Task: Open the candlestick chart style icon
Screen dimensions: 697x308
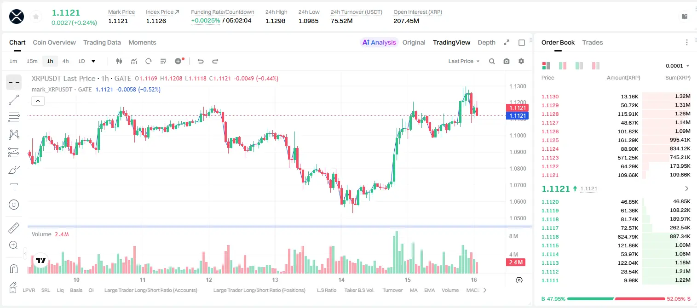Action: tap(119, 61)
